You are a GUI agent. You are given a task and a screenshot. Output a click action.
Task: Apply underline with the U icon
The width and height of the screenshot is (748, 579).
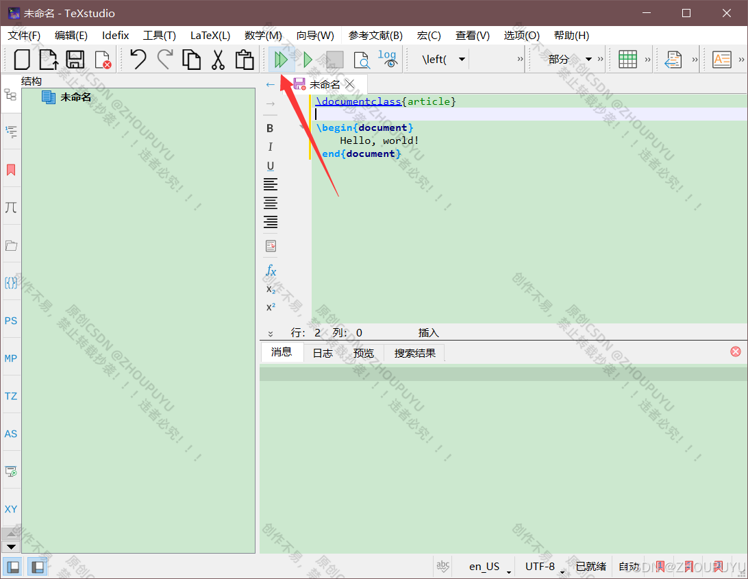tap(270, 166)
